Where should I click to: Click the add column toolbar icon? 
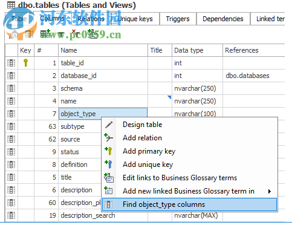(45, 34)
